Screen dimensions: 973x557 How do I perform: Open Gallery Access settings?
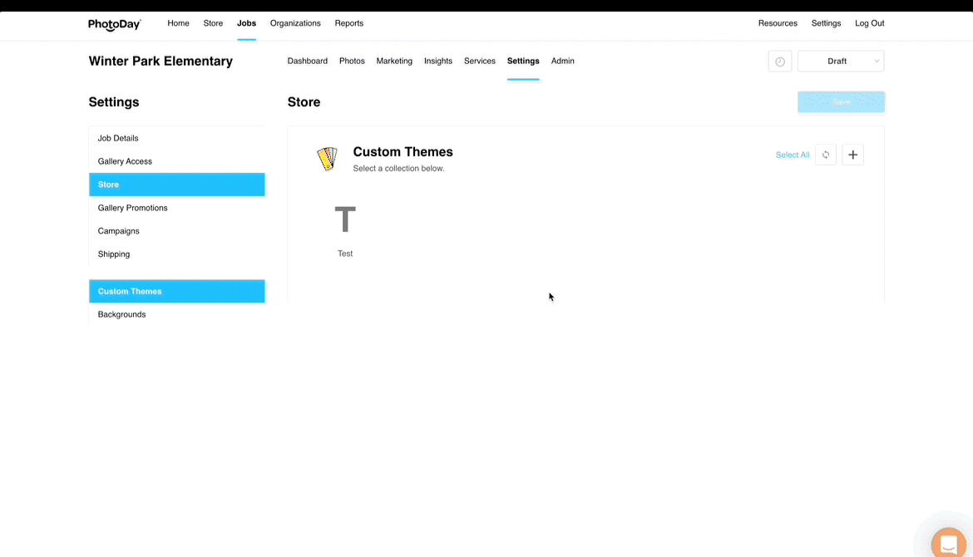point(177,161)
